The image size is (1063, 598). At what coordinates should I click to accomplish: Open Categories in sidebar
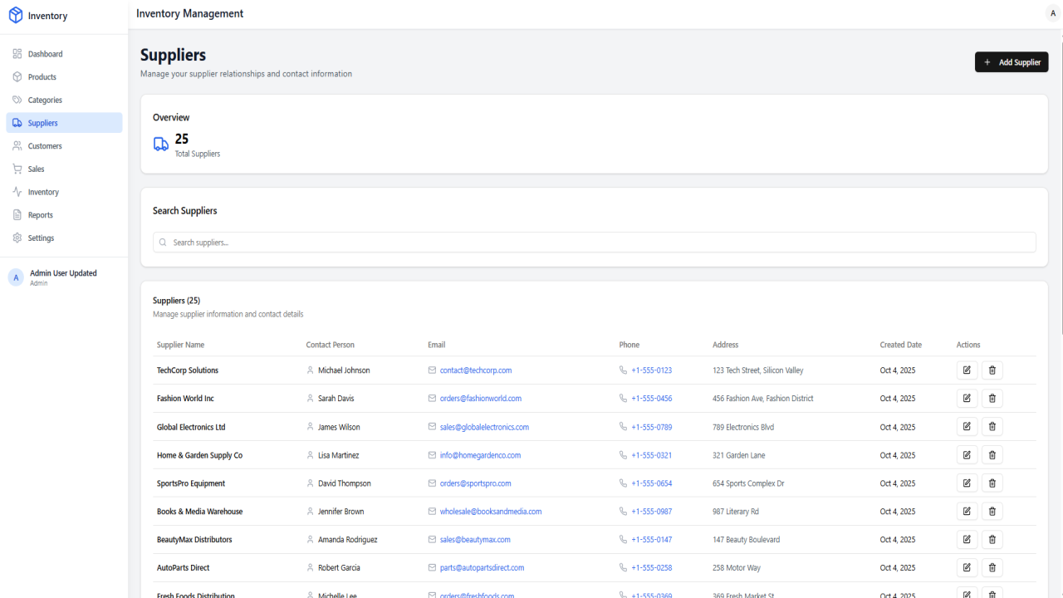tap(64, 100)
